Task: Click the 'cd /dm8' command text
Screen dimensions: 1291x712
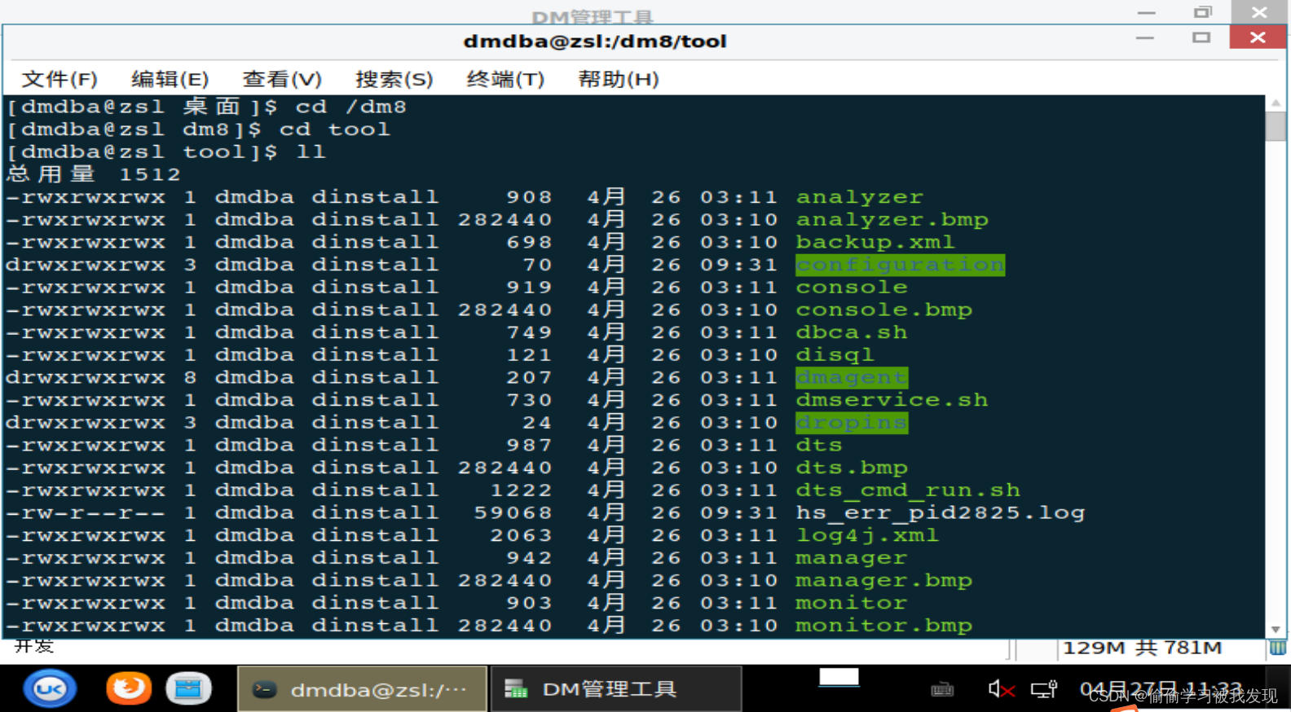Action: click(350, 107)
